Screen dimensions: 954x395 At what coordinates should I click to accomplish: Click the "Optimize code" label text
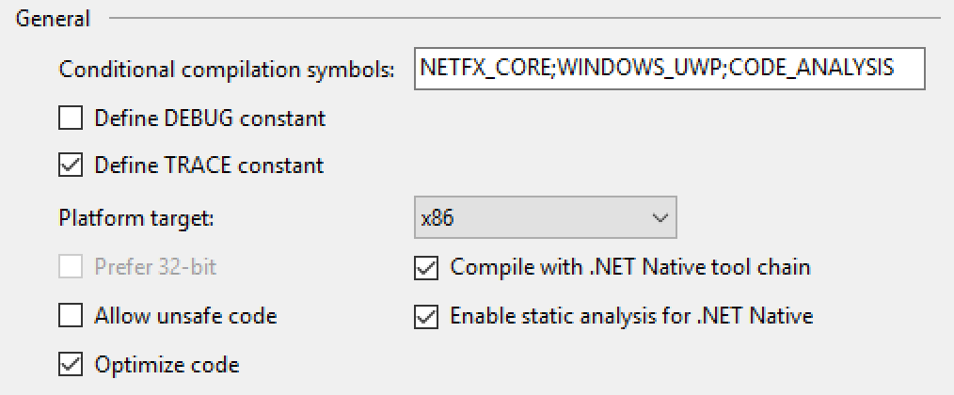pyautogui.click(x=167, y=364)
